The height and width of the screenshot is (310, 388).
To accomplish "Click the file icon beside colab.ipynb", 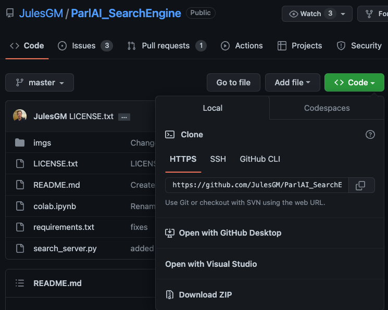I will (20, 206).
